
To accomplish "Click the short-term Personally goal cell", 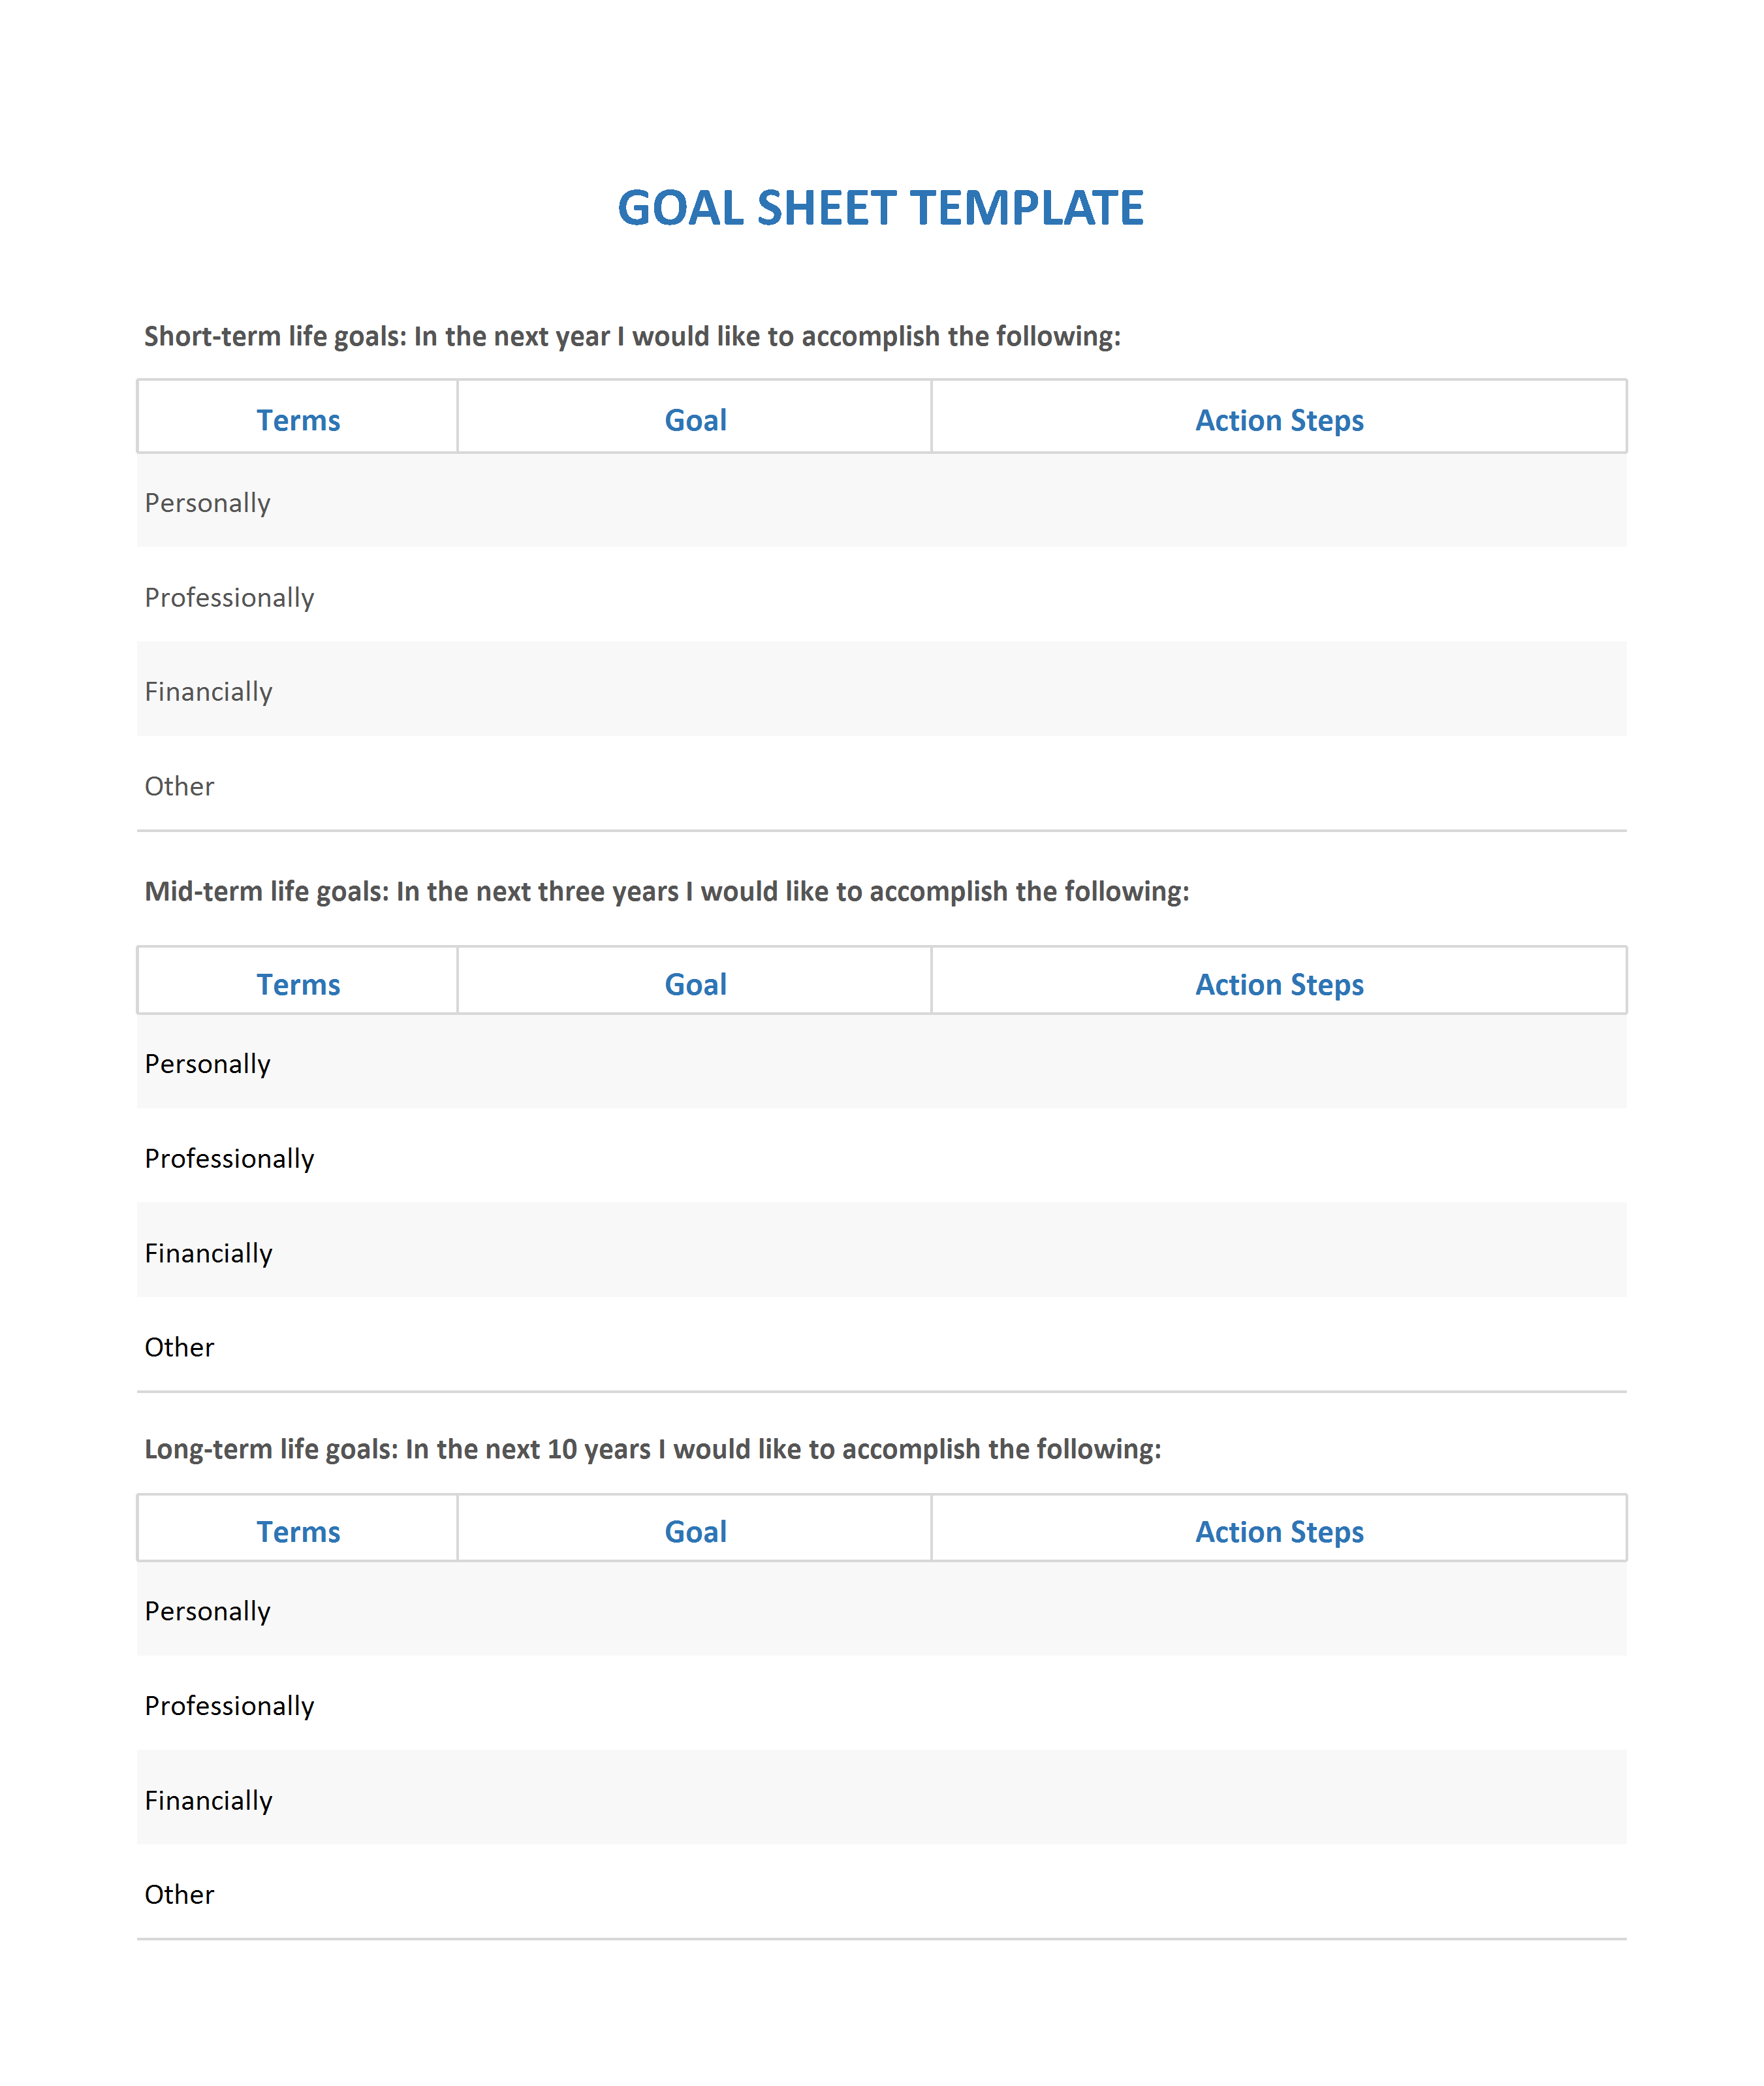I will (694, 500).
